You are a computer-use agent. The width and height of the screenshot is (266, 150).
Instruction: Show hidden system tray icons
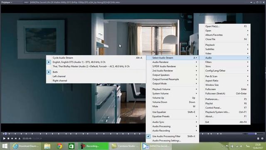click(222, 146)
